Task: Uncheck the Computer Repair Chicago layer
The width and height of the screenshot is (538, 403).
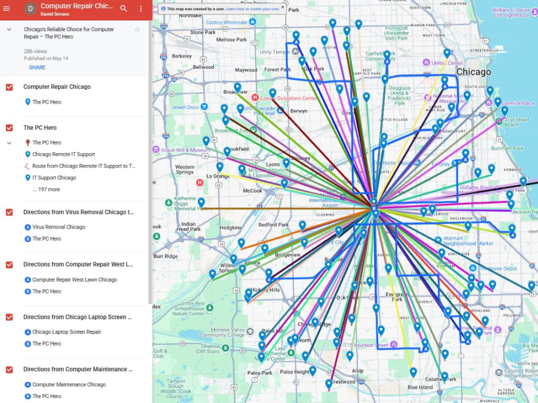Action: (9, 87)
